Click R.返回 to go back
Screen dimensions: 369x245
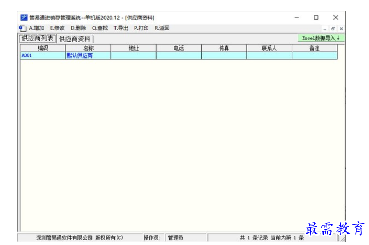[162, 28]
